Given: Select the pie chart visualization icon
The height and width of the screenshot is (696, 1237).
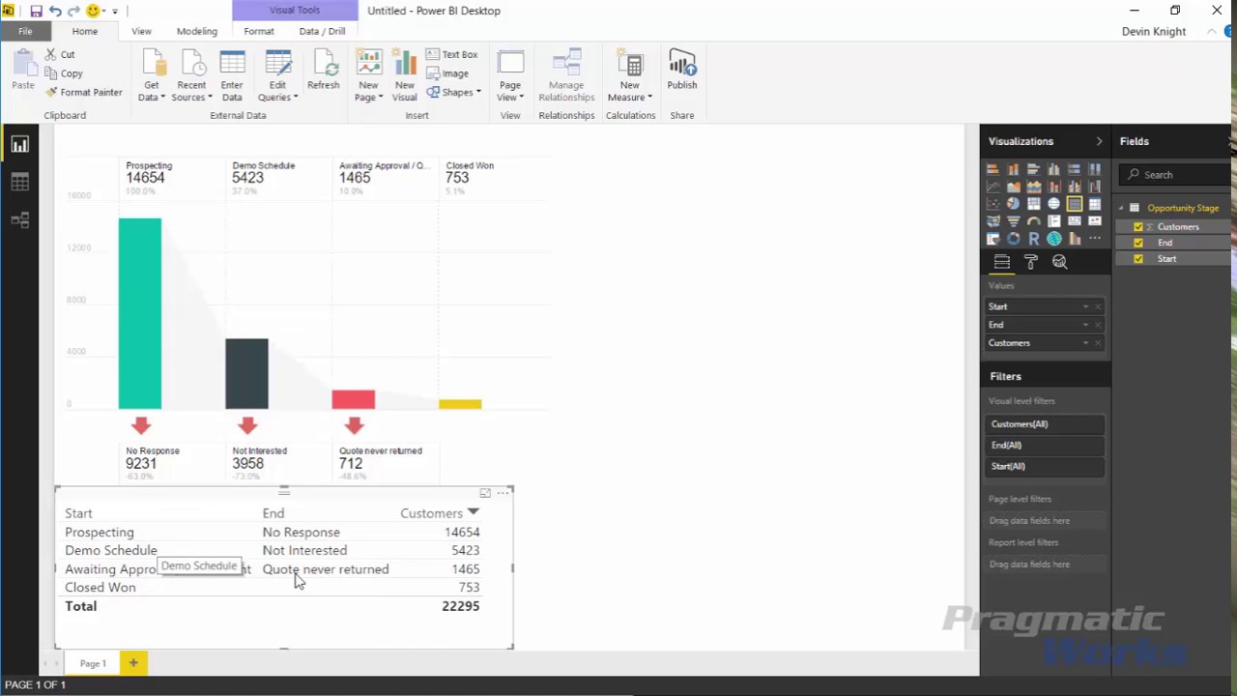Looking at the screenshot, I should tap(1013, 204).
